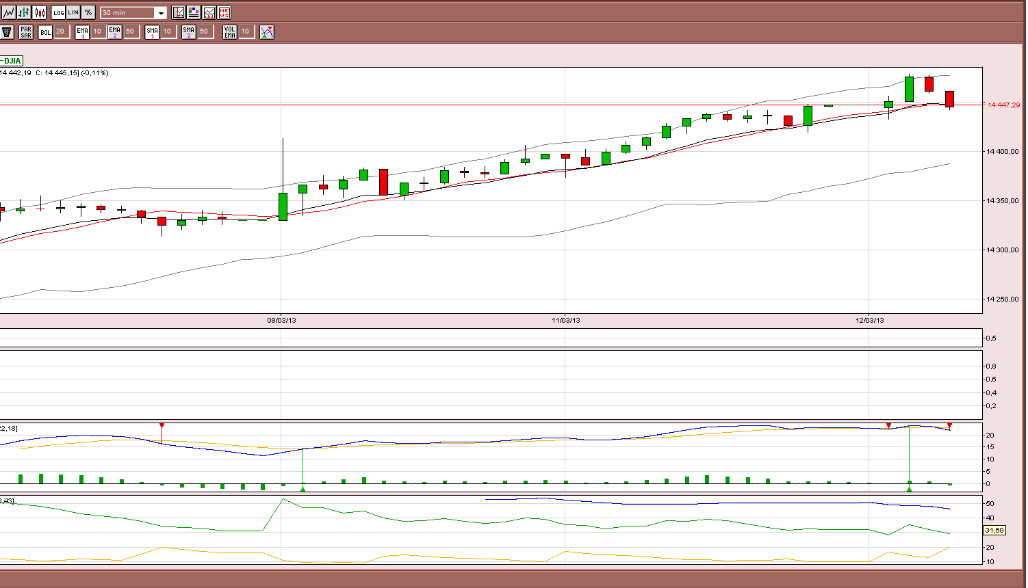The height and width of the screenshot is (588, 1028).
Task: Switch to line chart display
Action: click(x=8, y=12)
